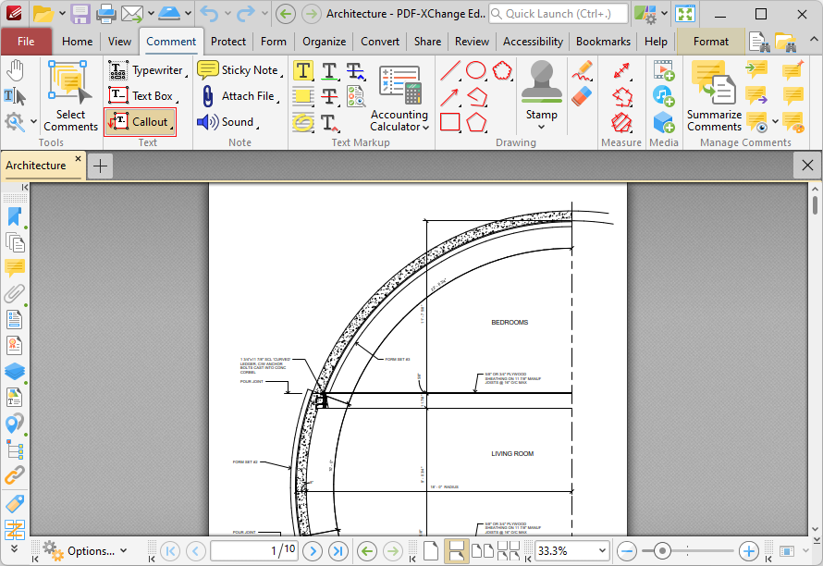
Task: Select the Eraser tool
Action: coord(582,96)
